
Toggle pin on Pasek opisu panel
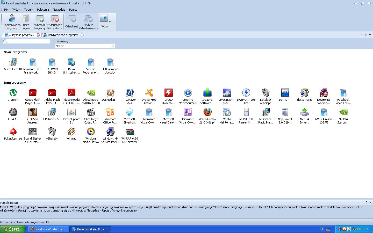click(x=367, y=202)
